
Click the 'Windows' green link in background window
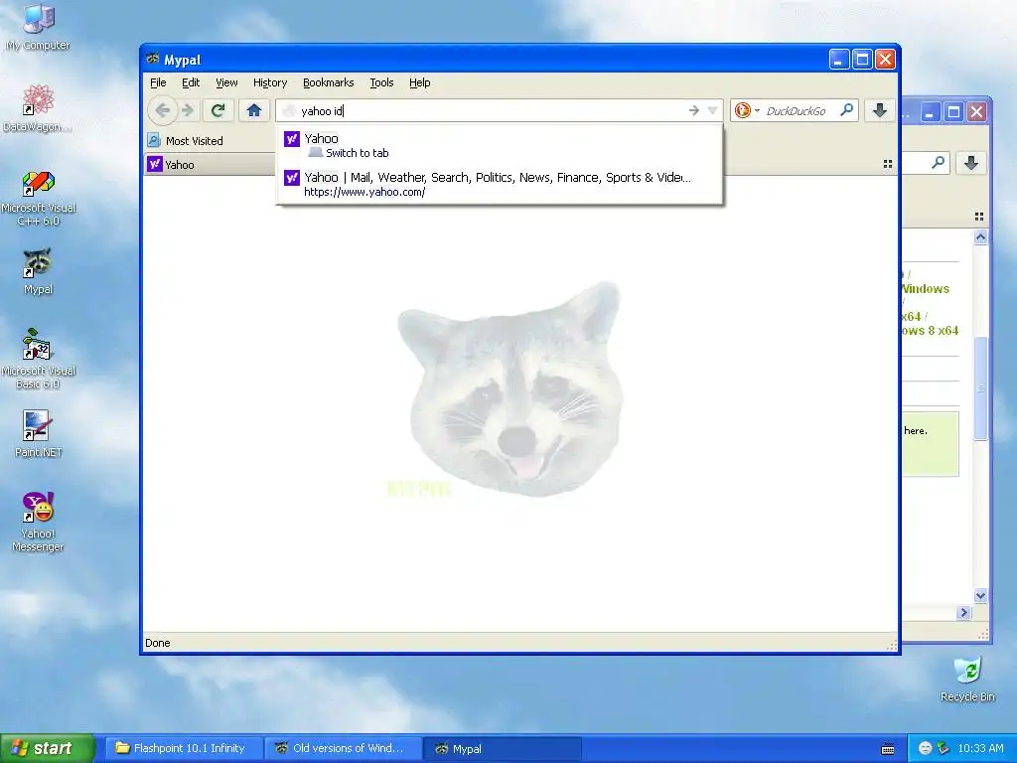tap(926, 289)
